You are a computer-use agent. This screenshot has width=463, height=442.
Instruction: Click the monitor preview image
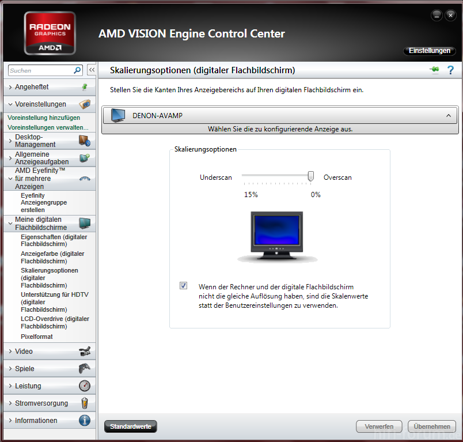point(276,237)
